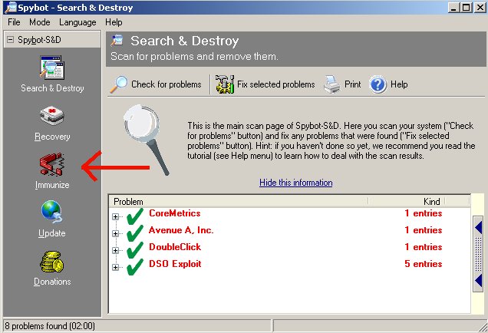
Task: Expand the DoubleClick tree node
Action: click(115, 250)
